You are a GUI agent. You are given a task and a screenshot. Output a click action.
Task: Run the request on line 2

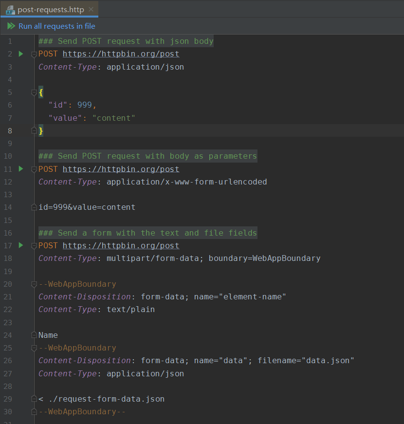click(21, 54)
